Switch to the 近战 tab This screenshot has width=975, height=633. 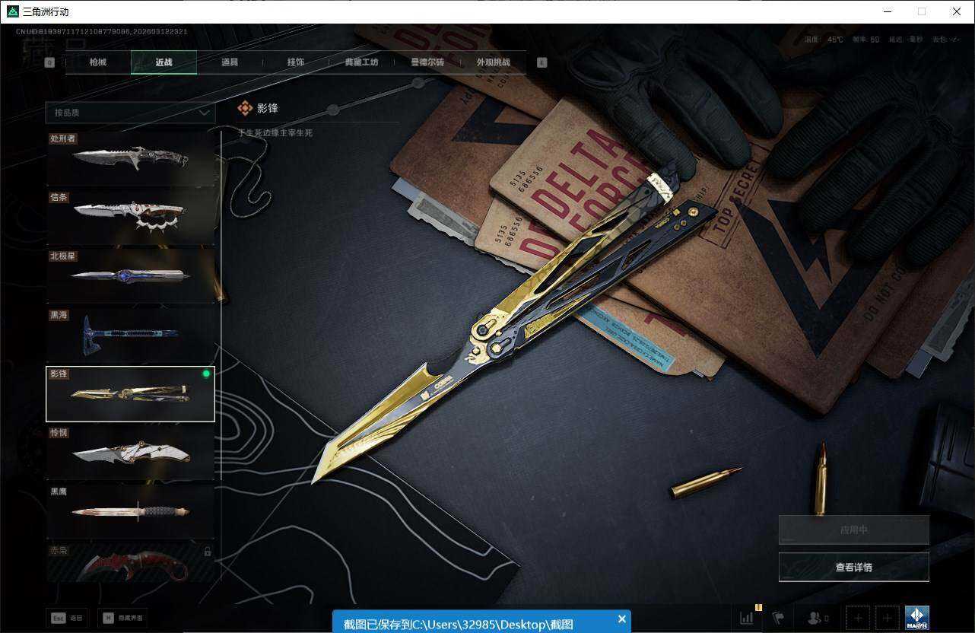(x=164, y=62)
